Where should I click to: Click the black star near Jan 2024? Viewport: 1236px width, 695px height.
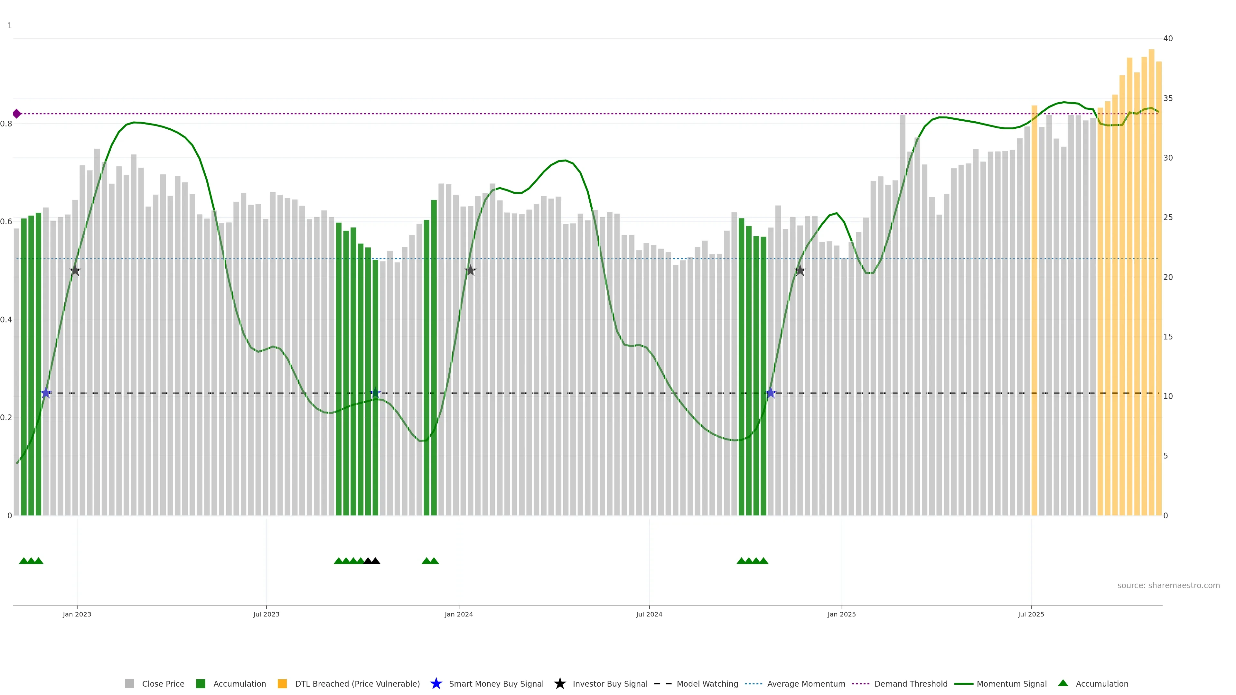tap(470, 271)
